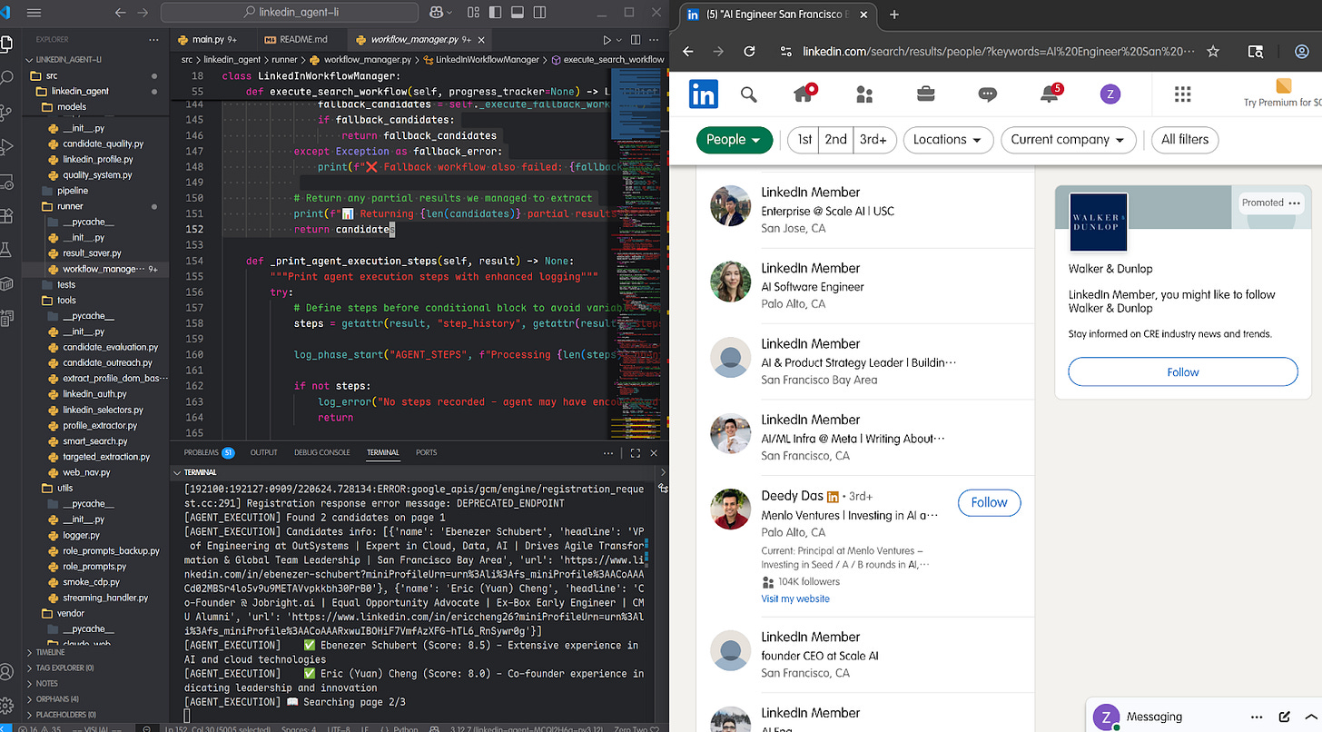Open the Locations filter dropdown
This screenshot has width=1322, height=732.
947,139
